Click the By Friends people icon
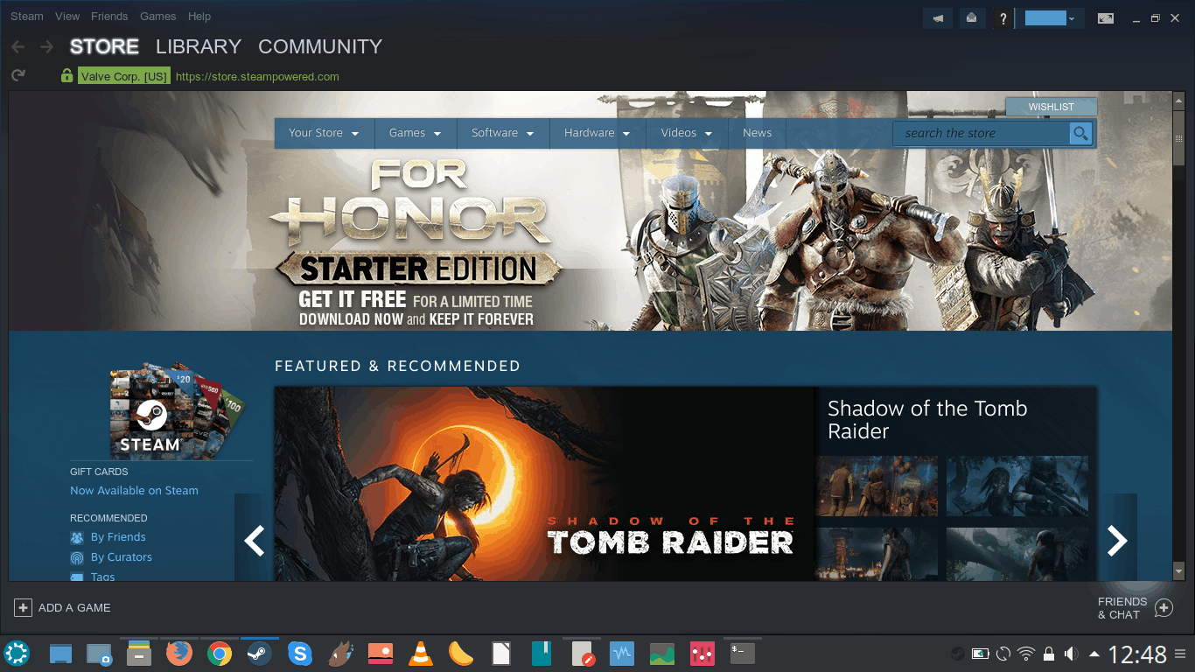Viewport: 1195px width, 672px height. point(77,537)
